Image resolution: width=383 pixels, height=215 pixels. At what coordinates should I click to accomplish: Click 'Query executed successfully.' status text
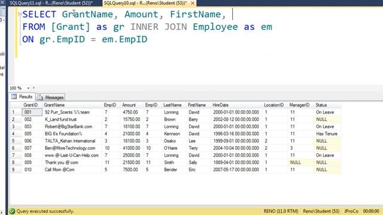pyautogui.click(x=45, y=211)
